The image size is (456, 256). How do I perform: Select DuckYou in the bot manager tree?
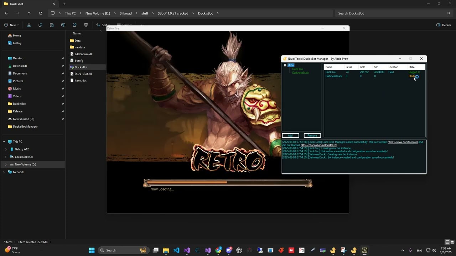(x=297, y=69)
